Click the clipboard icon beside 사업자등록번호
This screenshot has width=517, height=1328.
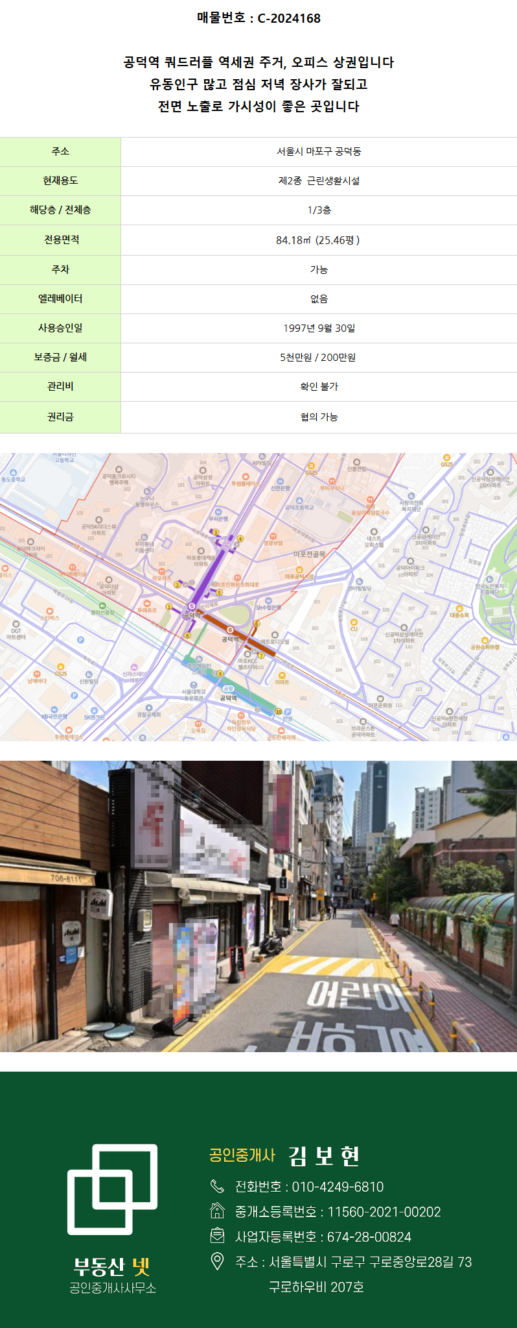coord(217,1236)
